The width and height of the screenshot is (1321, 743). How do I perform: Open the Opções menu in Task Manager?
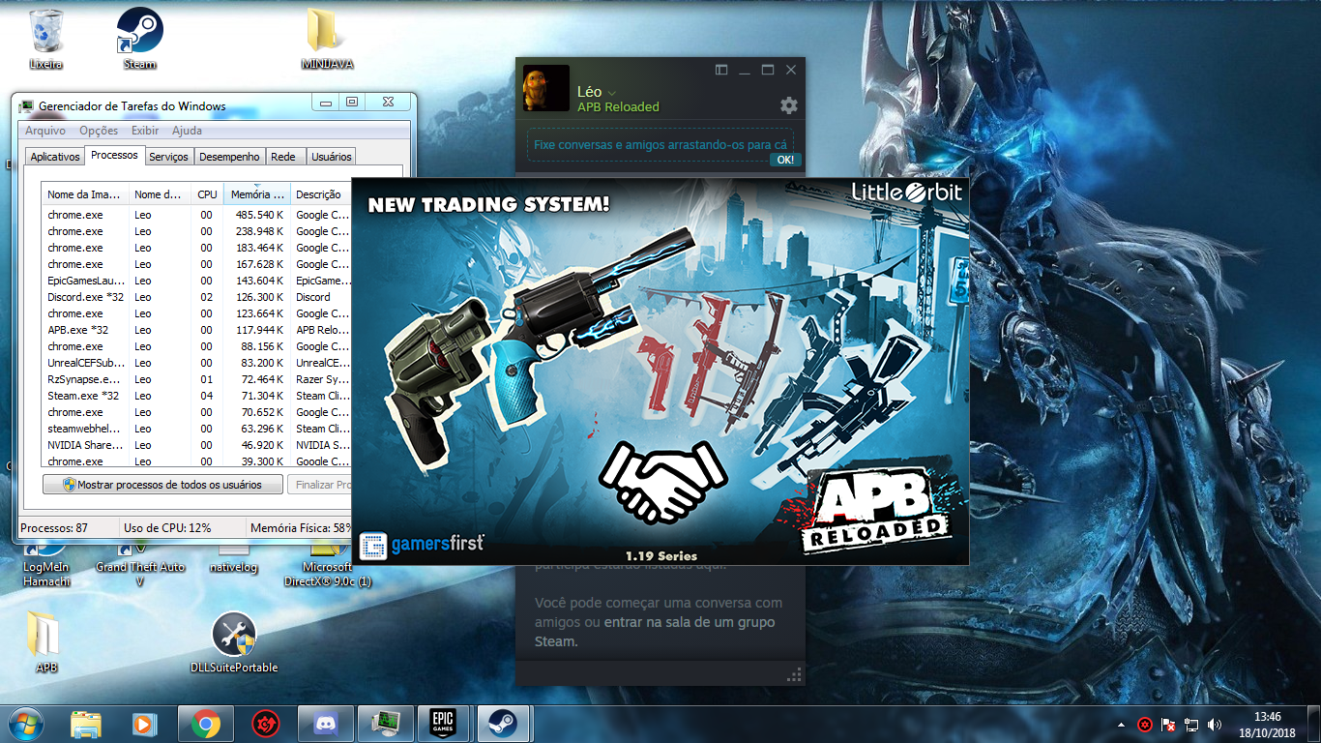click(99, 131)
